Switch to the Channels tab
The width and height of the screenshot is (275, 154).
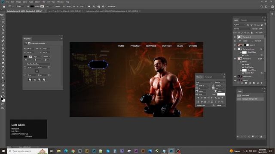(244, 20)
